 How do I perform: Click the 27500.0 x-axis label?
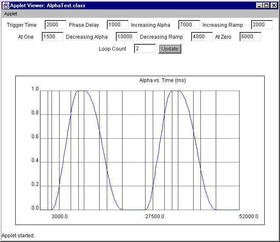(154, 216)
